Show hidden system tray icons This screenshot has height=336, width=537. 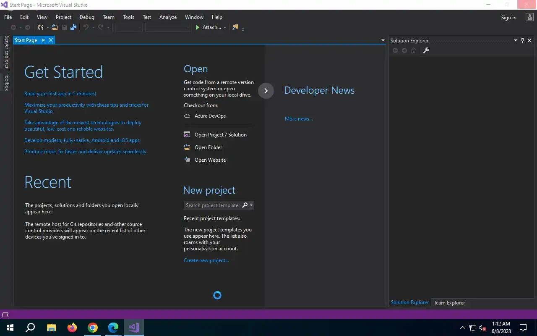point(463,328)
